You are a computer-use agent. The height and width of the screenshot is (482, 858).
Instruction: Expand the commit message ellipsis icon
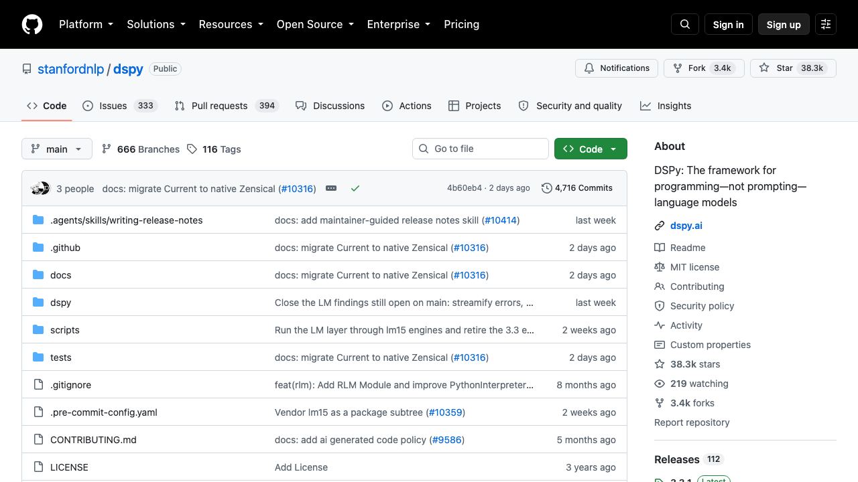coord(331,188)
